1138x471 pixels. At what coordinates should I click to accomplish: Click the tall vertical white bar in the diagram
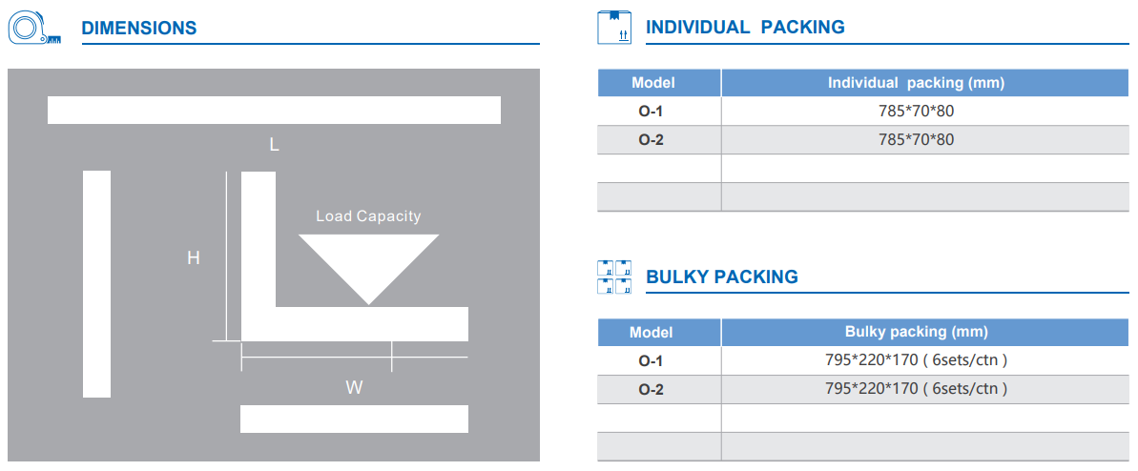[96, 283]
